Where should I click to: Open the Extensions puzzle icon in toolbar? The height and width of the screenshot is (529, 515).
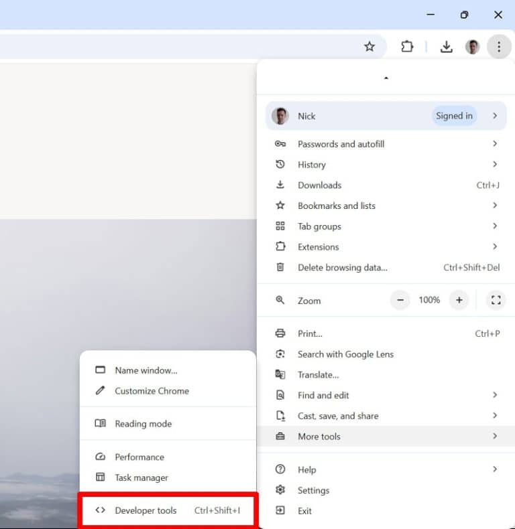tap(407, 47)
